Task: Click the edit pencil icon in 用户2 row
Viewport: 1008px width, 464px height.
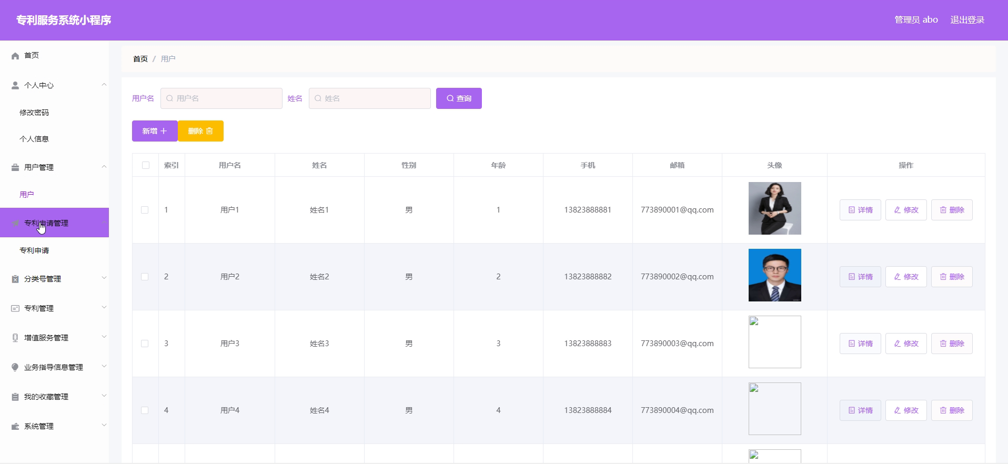Action: pyautogui.click(x=898, y=277)
